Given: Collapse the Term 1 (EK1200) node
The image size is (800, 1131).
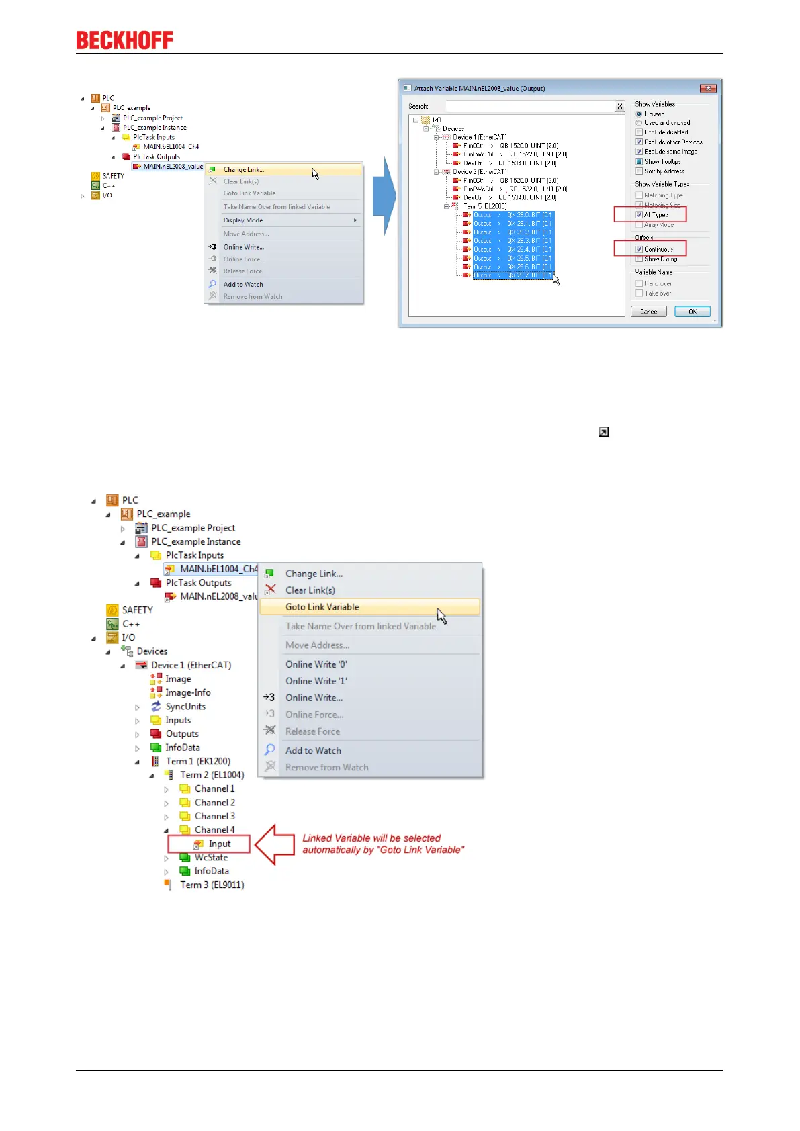Looking at the screenshot, I should click(138, 762).
